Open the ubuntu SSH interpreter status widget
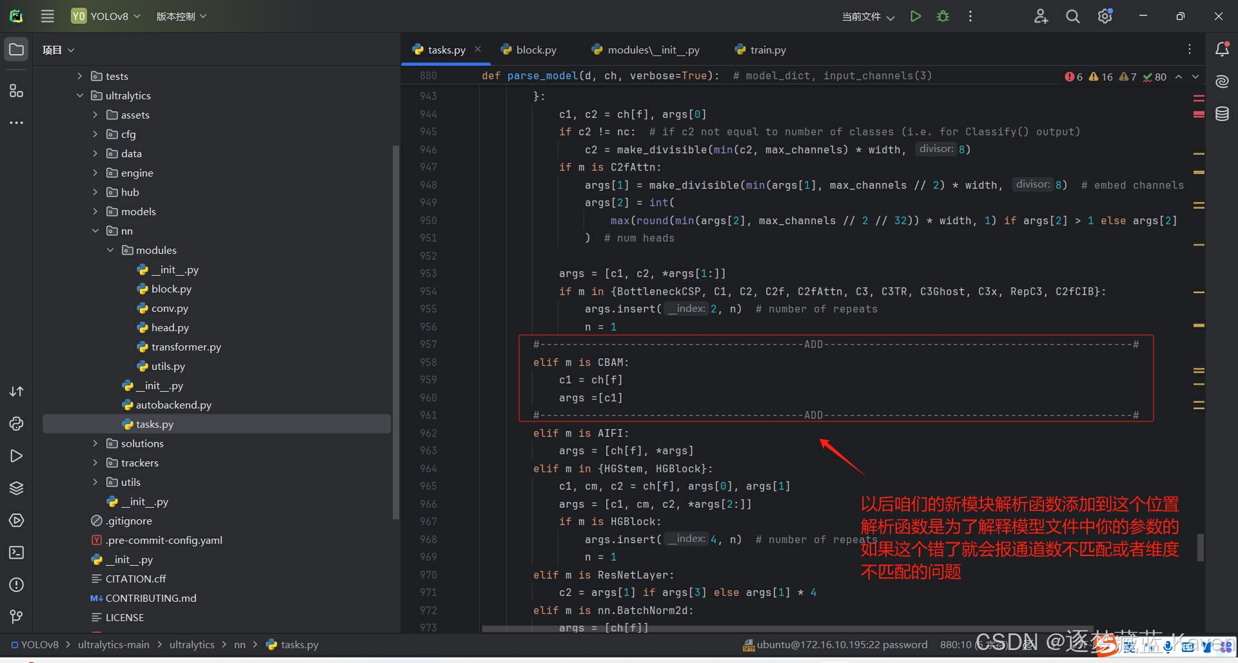 click(835, 644)
